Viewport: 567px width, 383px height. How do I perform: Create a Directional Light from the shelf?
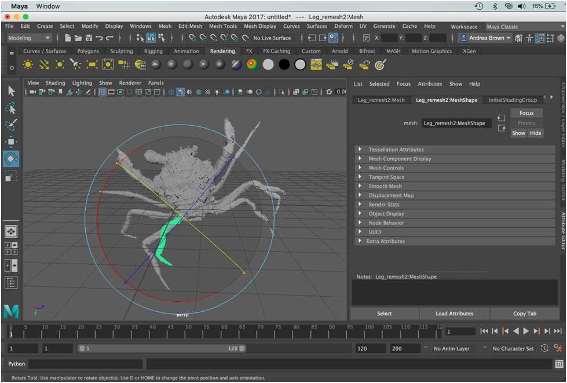coord(44,65)
